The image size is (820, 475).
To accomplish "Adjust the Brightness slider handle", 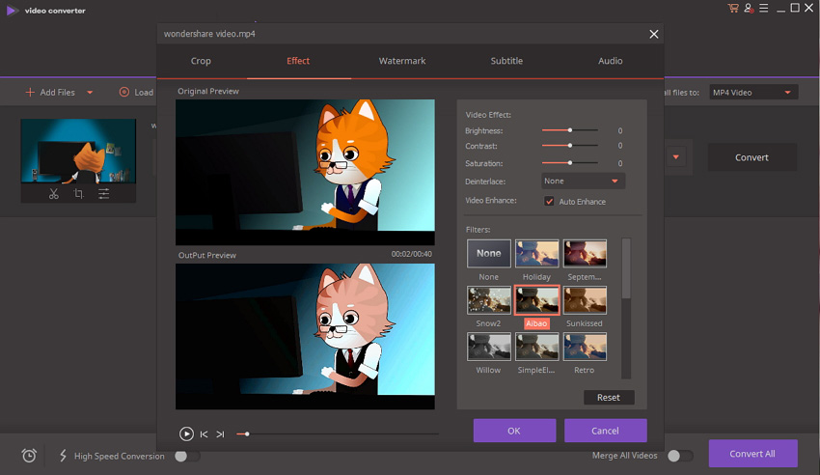I will (x=570, y=129).
